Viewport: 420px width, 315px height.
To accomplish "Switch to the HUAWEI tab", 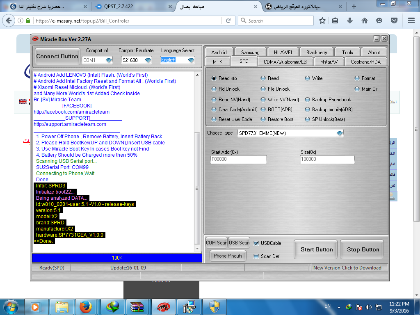I will (x=283, y=52).
